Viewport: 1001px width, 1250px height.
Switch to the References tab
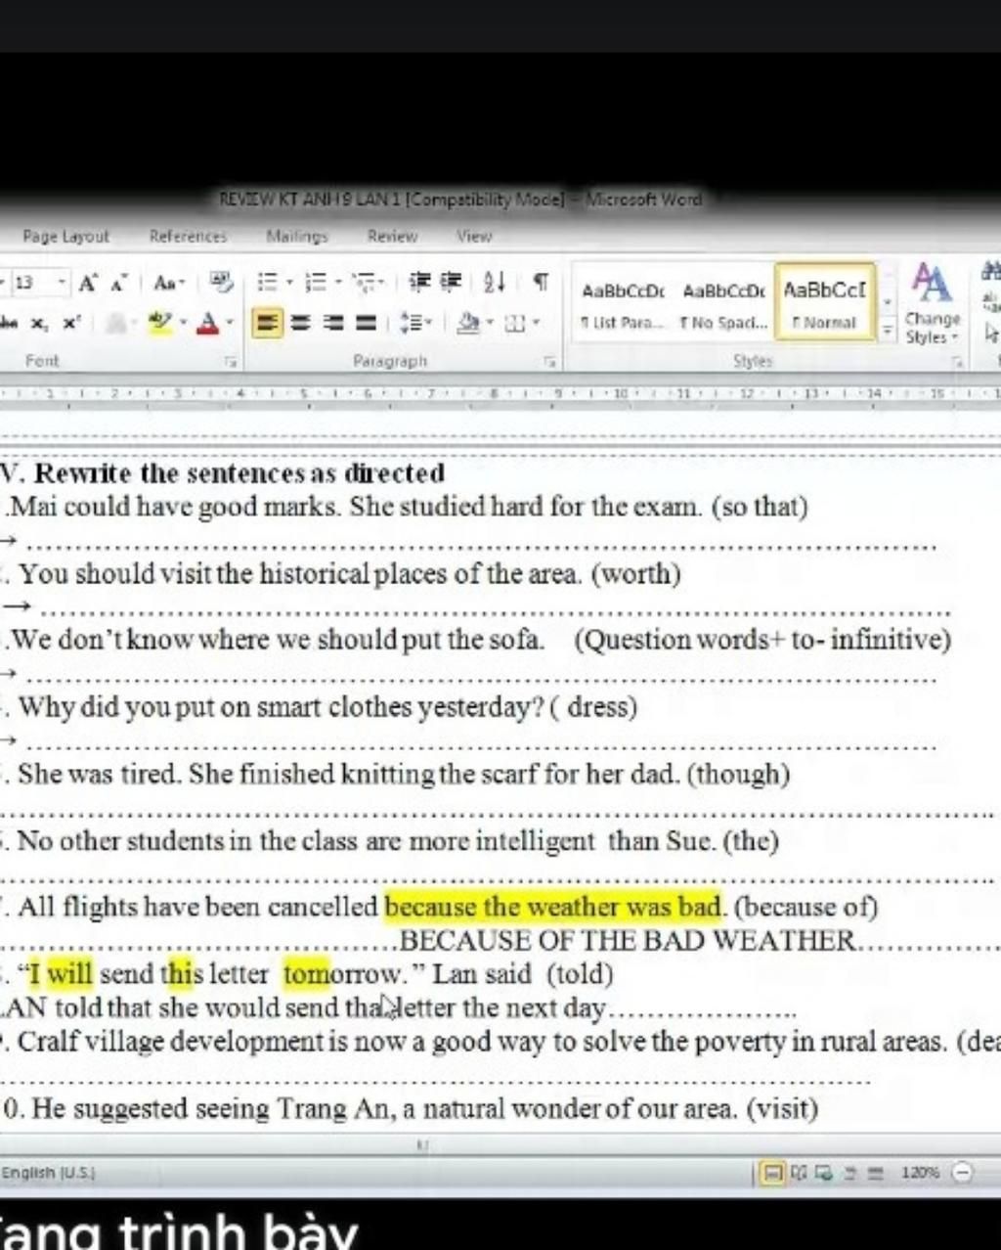point(188,237)
